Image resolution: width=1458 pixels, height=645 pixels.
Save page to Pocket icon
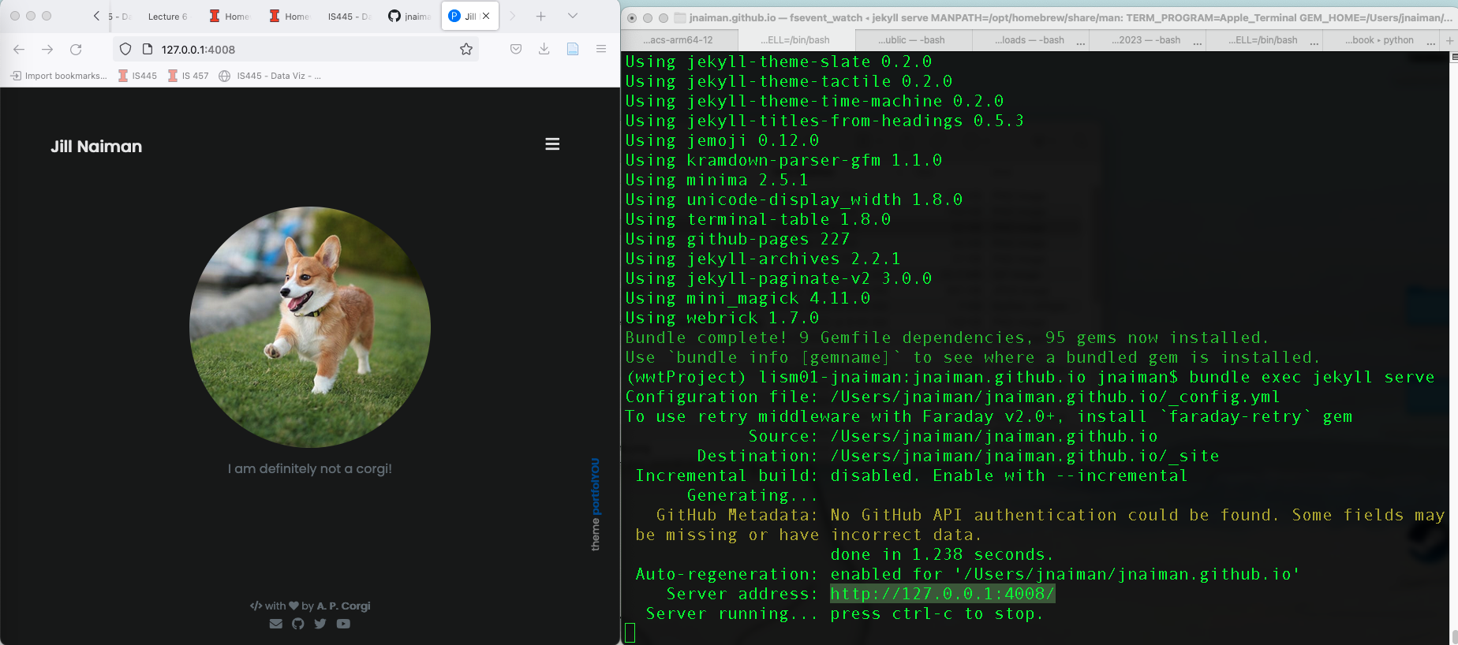[516, 49]
